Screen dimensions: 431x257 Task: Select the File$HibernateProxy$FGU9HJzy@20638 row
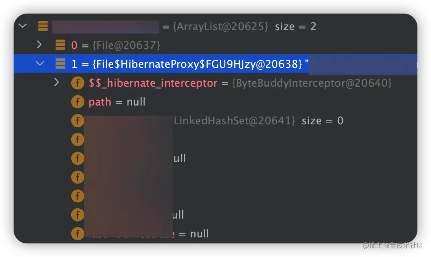[x=215, y=64]
